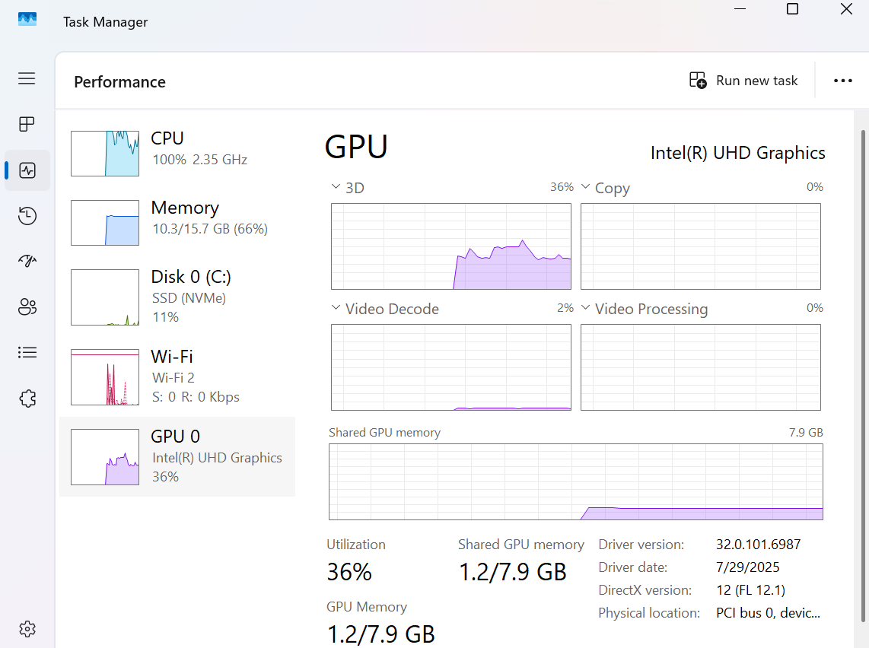Select the Wi-Fi performance item
The image size is (869, 648).
pyautogui.click(x=177, y=377)
